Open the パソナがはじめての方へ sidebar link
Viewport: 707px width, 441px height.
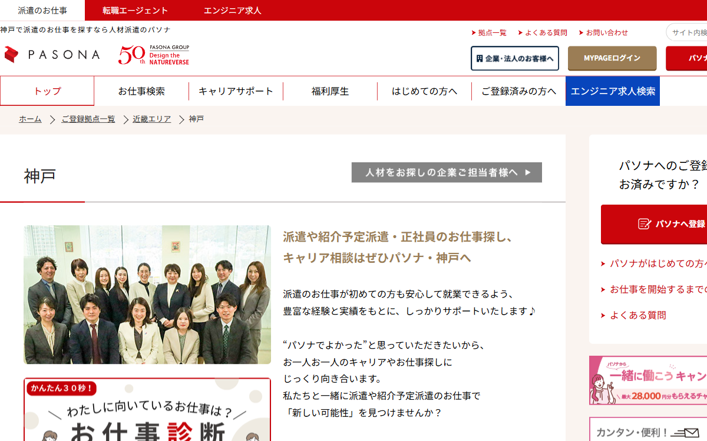pos(654,263)
